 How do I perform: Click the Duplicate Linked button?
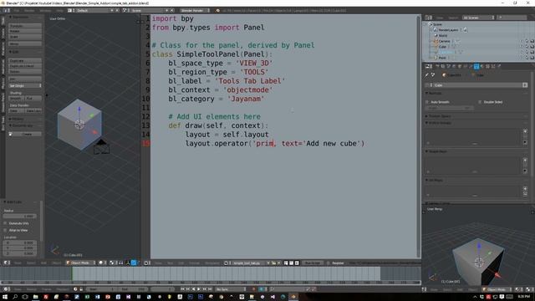[x=25, y=66]
